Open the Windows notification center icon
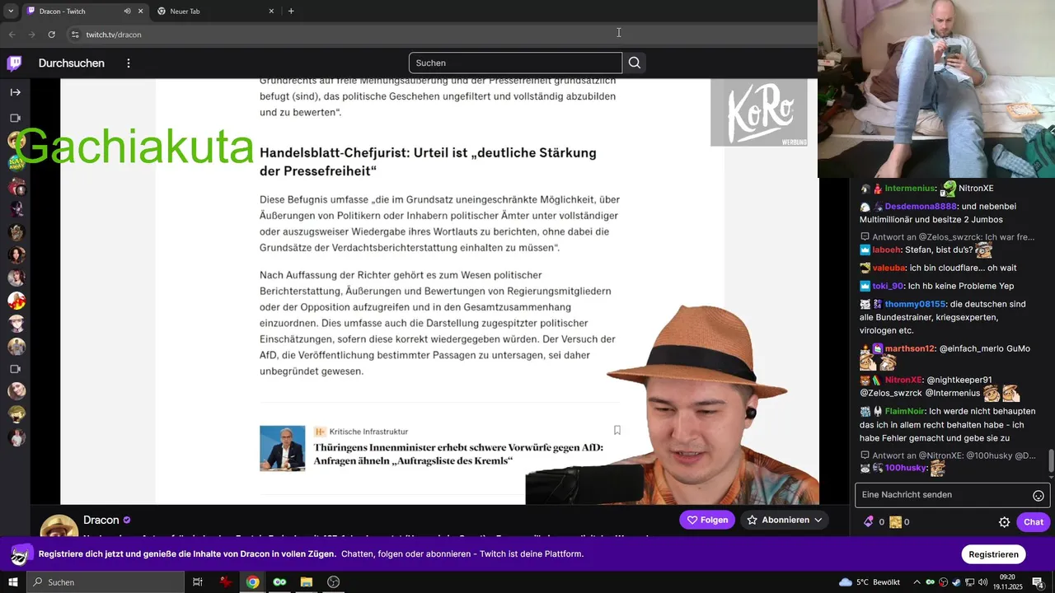The height and width of the screenshot is (593, 1055). [1038, 582]
